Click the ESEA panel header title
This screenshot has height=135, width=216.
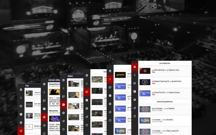point(70,76)
